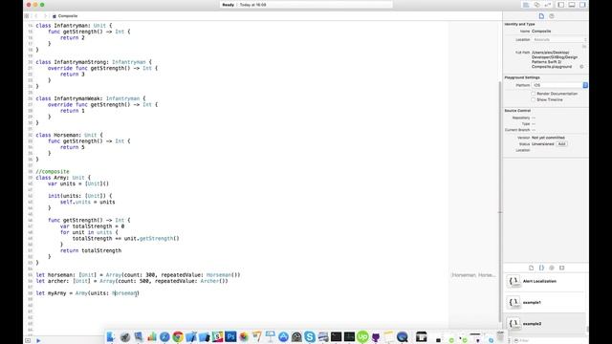Open Numbers chart app in the Dock
This screenshot has height=344, width=612.
pos(151,336)
